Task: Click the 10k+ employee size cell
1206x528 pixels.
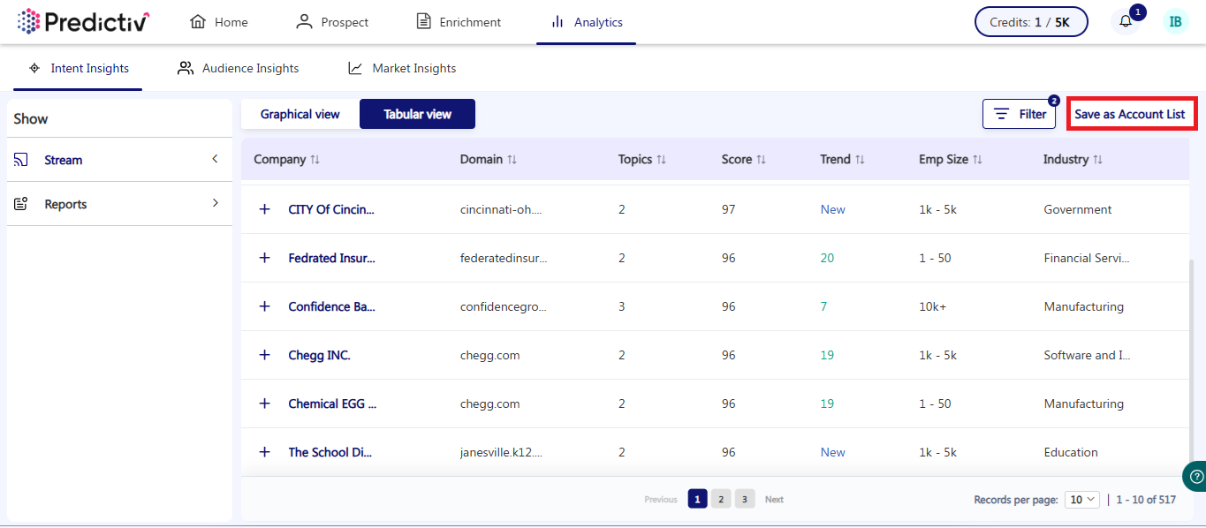Action: coord(932,306)
